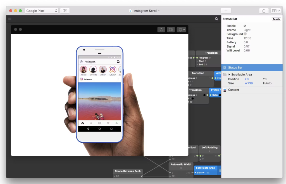286x184 pixels.
Task: Click the Position Y0 value
Action: (x=265, y=79)
